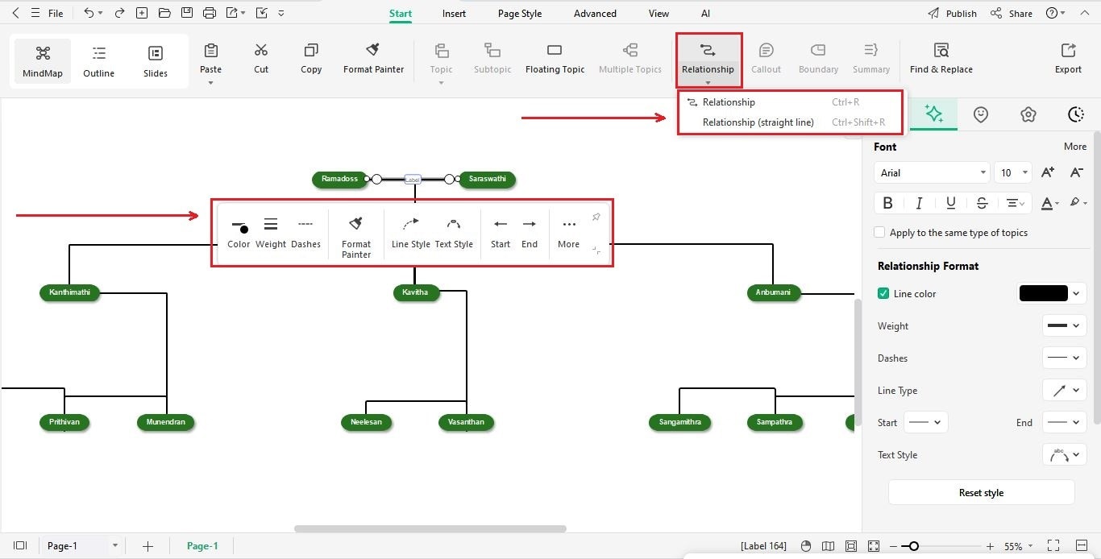1101x559 pixels.
Task: Toggle Bold formatting
Action: click(888, 203)
